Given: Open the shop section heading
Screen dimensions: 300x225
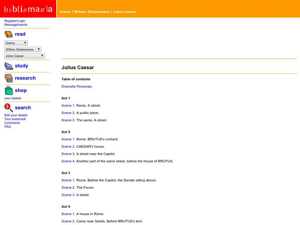Looking at the screenshot, I should click(x=21, y=90).
